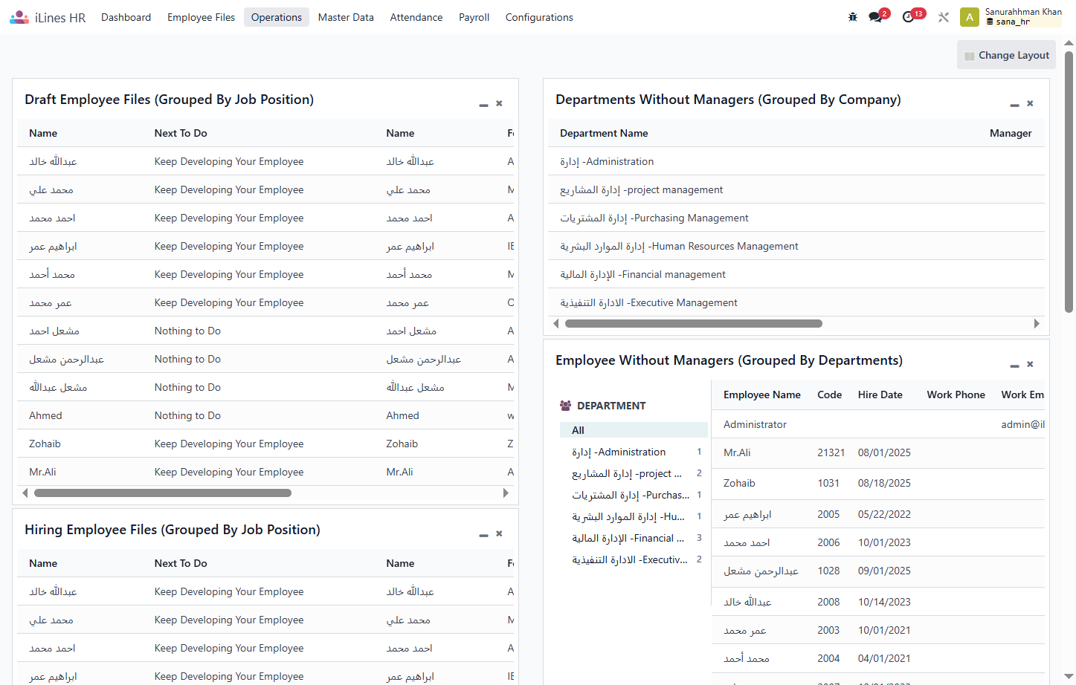Open the Purchasing Management row in Departments panel
Screen dimensions: 1076x685
(796, 218)
